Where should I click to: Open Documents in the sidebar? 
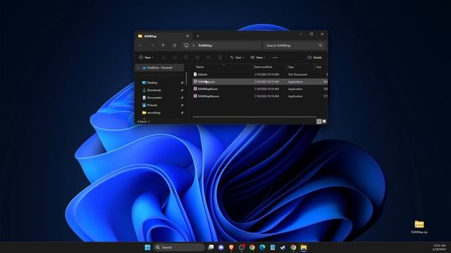tap(154, 98)
